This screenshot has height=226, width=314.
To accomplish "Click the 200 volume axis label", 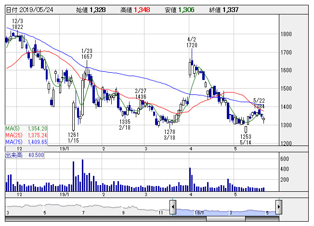I will 285,180.
